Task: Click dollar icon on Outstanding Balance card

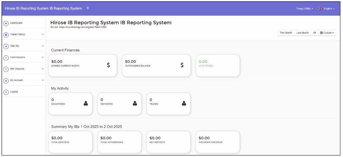Action: (x=182, y=65)
